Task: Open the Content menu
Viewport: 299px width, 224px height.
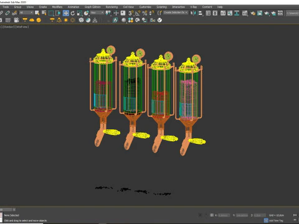Action: point(207,7)
